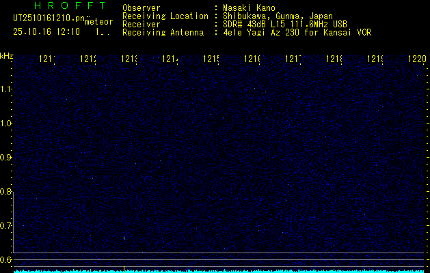
Task: Click the 1220 time marker at top right
Action: point(418,60)
